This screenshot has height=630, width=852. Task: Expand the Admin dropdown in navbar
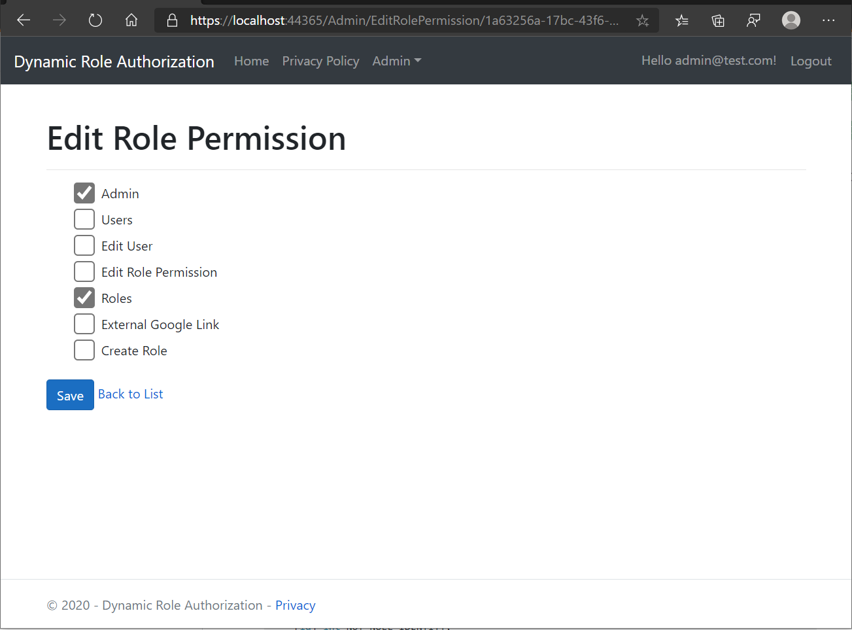(x=396, y=61)
